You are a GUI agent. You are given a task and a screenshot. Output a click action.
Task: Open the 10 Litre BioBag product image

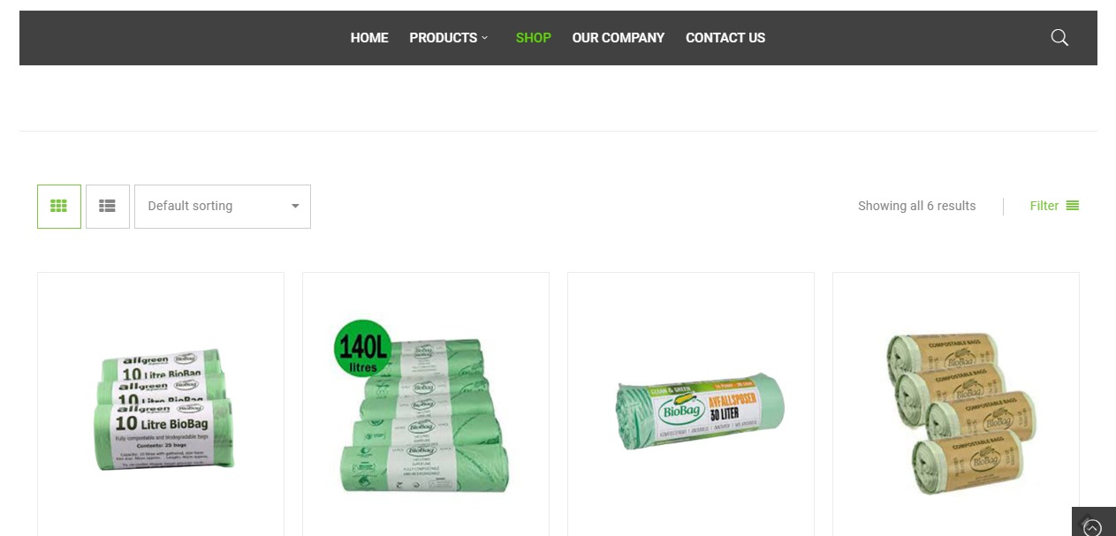click(163, 409)
